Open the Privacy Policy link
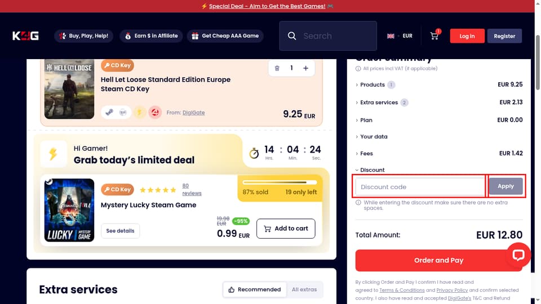This screenshot has height=304, width=541. point(452,290)
